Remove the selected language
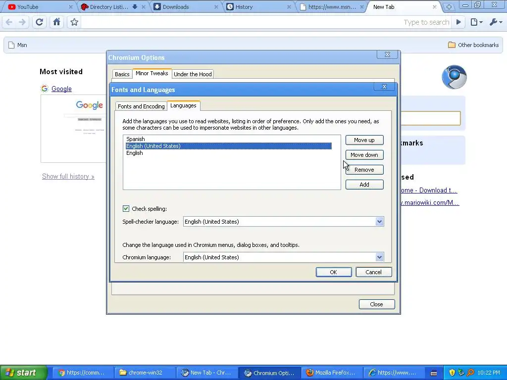 364,170
